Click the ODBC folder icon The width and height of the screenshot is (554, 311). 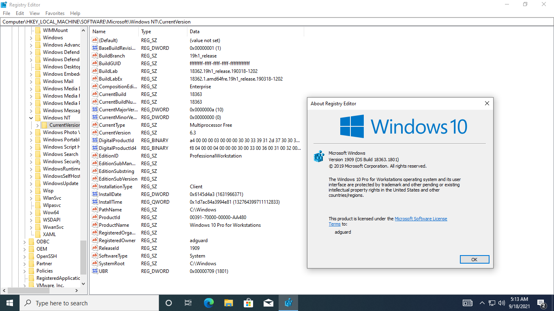tap(32, 241)
